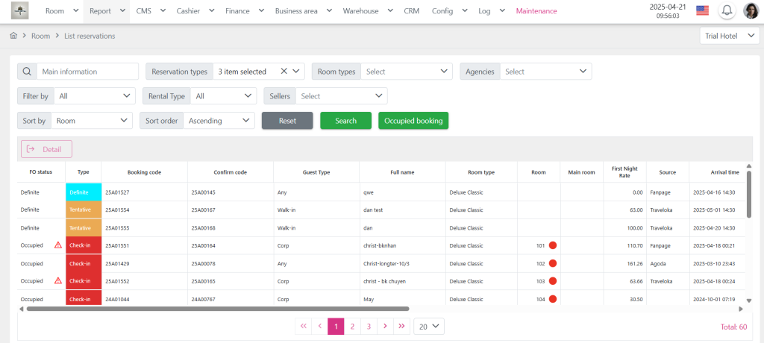The height and width of the screenshot is (343, 764).
Task: Click the home icon in breadcrumb
Action: (13, 36)
